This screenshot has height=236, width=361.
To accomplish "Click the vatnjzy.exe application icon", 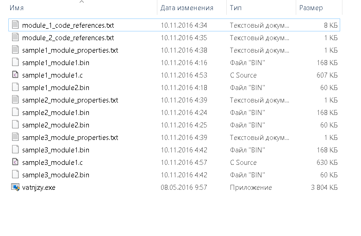I will click(x=15, y=188).
